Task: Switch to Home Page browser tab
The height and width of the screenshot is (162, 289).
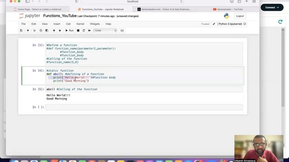Action: [x=37, y=9]
